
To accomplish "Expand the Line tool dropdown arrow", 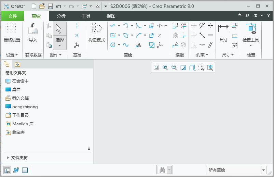I will point(119,26).
